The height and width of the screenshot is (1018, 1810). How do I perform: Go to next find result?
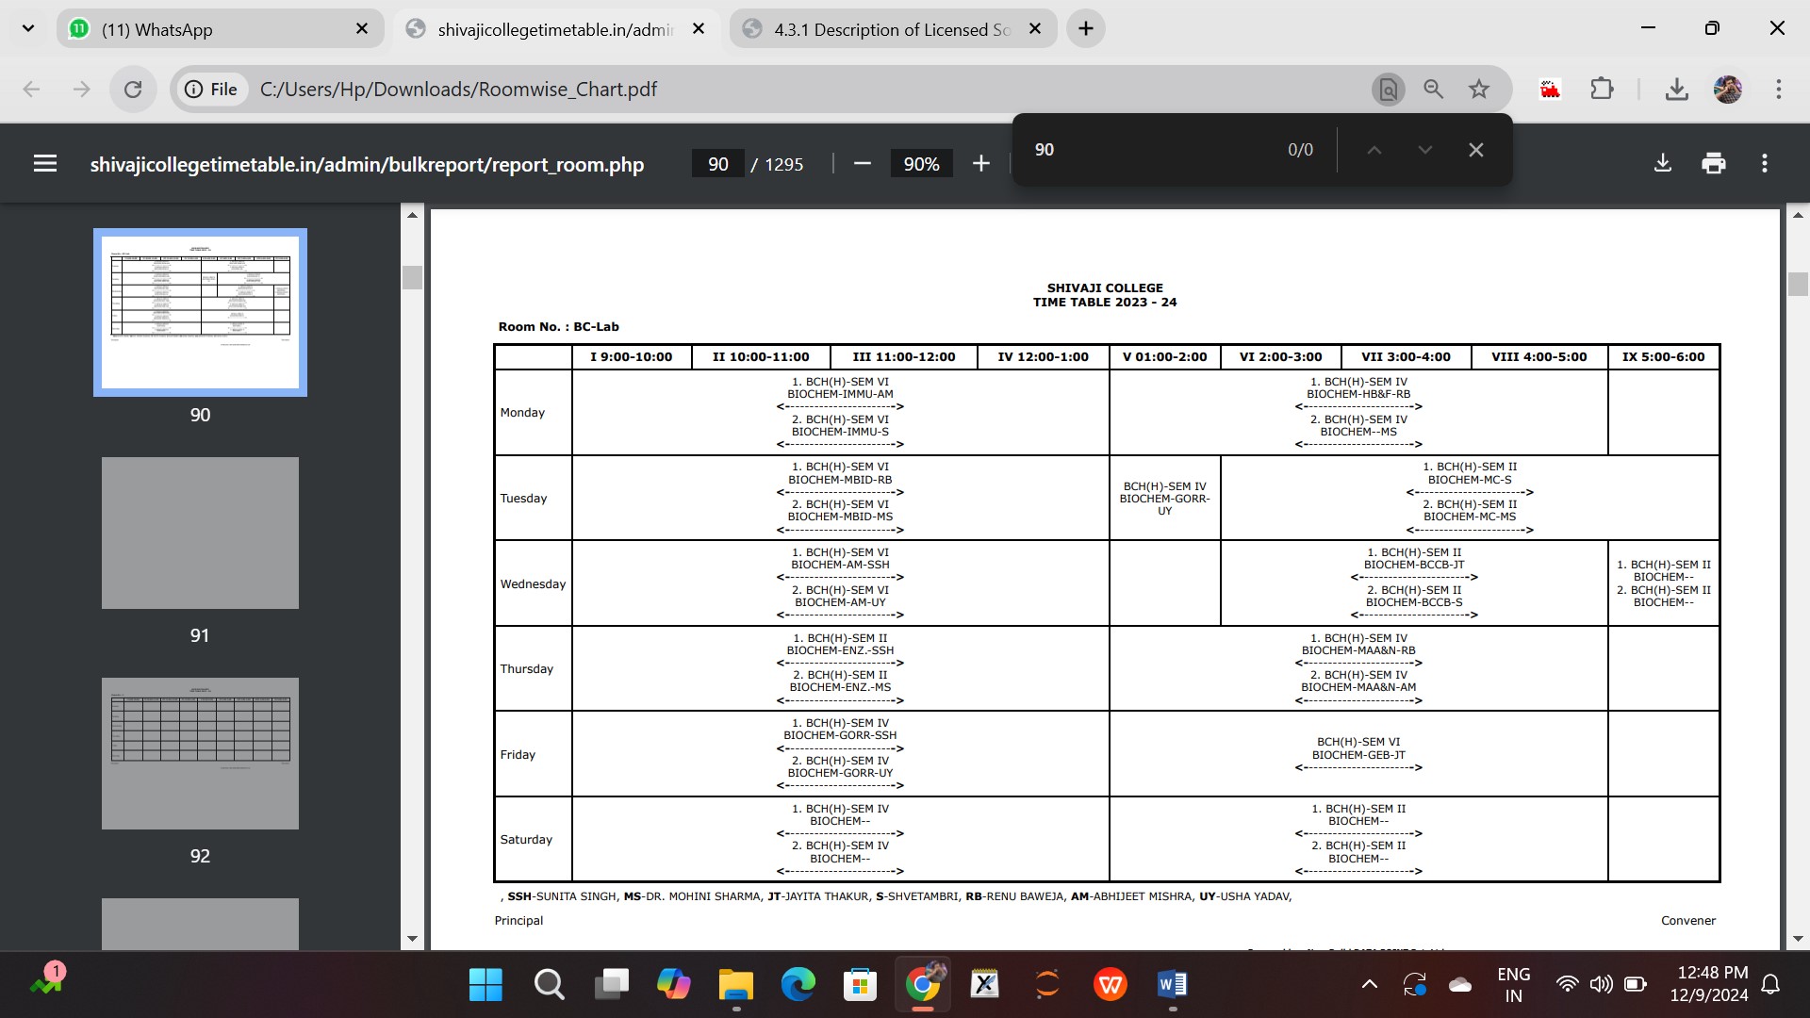pos(1425,150)
